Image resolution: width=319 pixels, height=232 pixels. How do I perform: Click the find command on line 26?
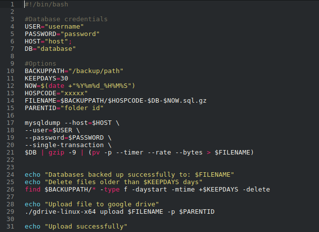pos(33,190)
